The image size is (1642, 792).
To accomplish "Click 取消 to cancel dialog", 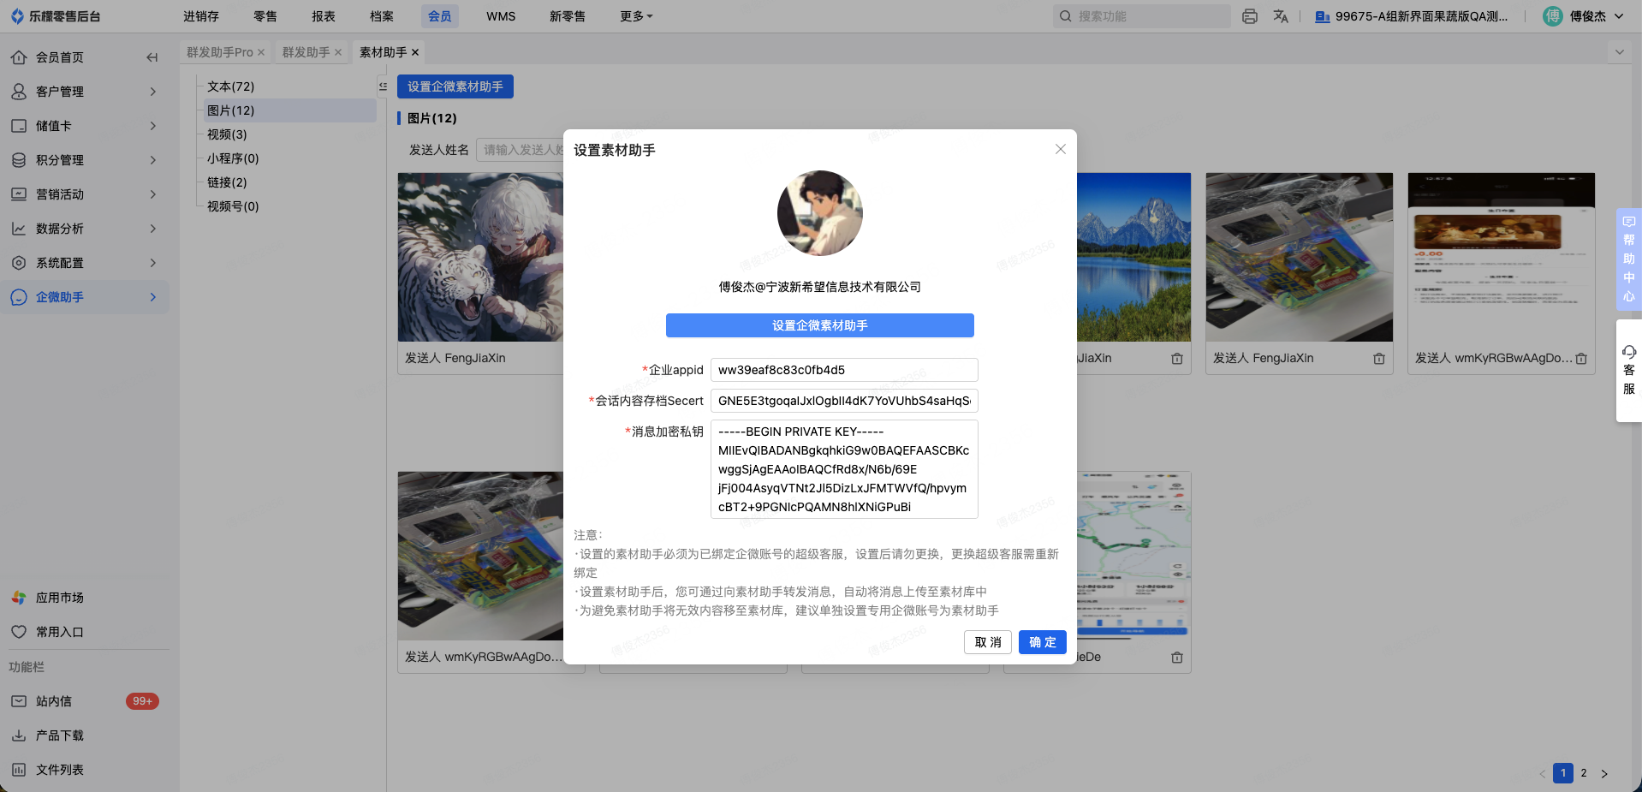I will (988, 642).
